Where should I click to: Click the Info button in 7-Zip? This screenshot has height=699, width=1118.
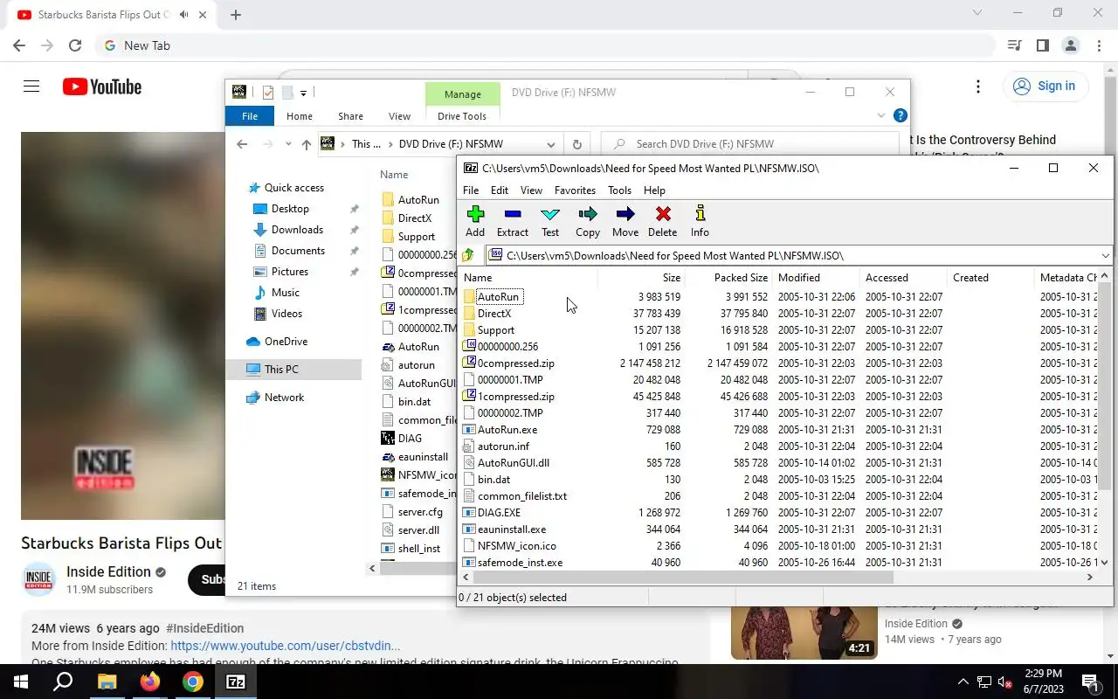coord(700,221)
